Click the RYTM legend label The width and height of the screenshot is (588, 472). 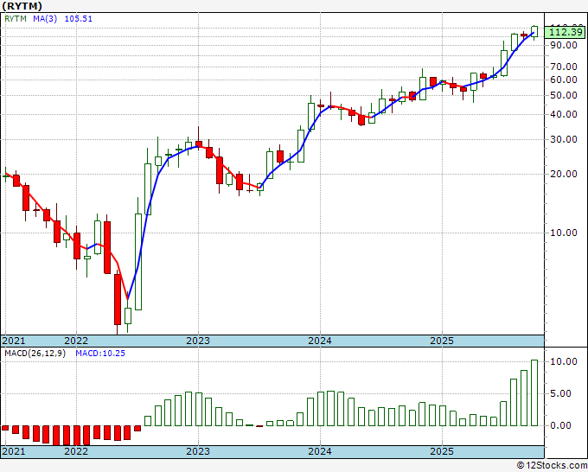16,19
